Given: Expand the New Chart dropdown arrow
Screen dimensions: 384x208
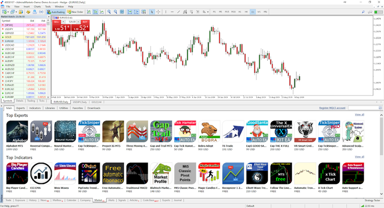Looking at the screenshot, I should point(8,12).
